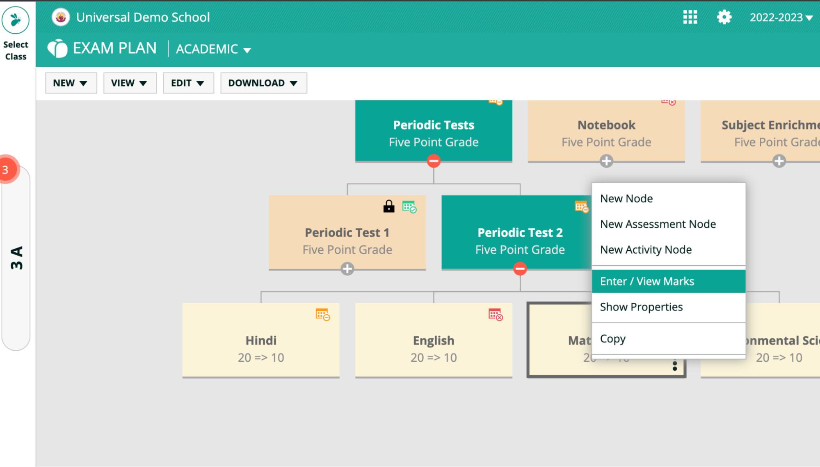Select Show Properties from context menu

(x=642, y=307)
